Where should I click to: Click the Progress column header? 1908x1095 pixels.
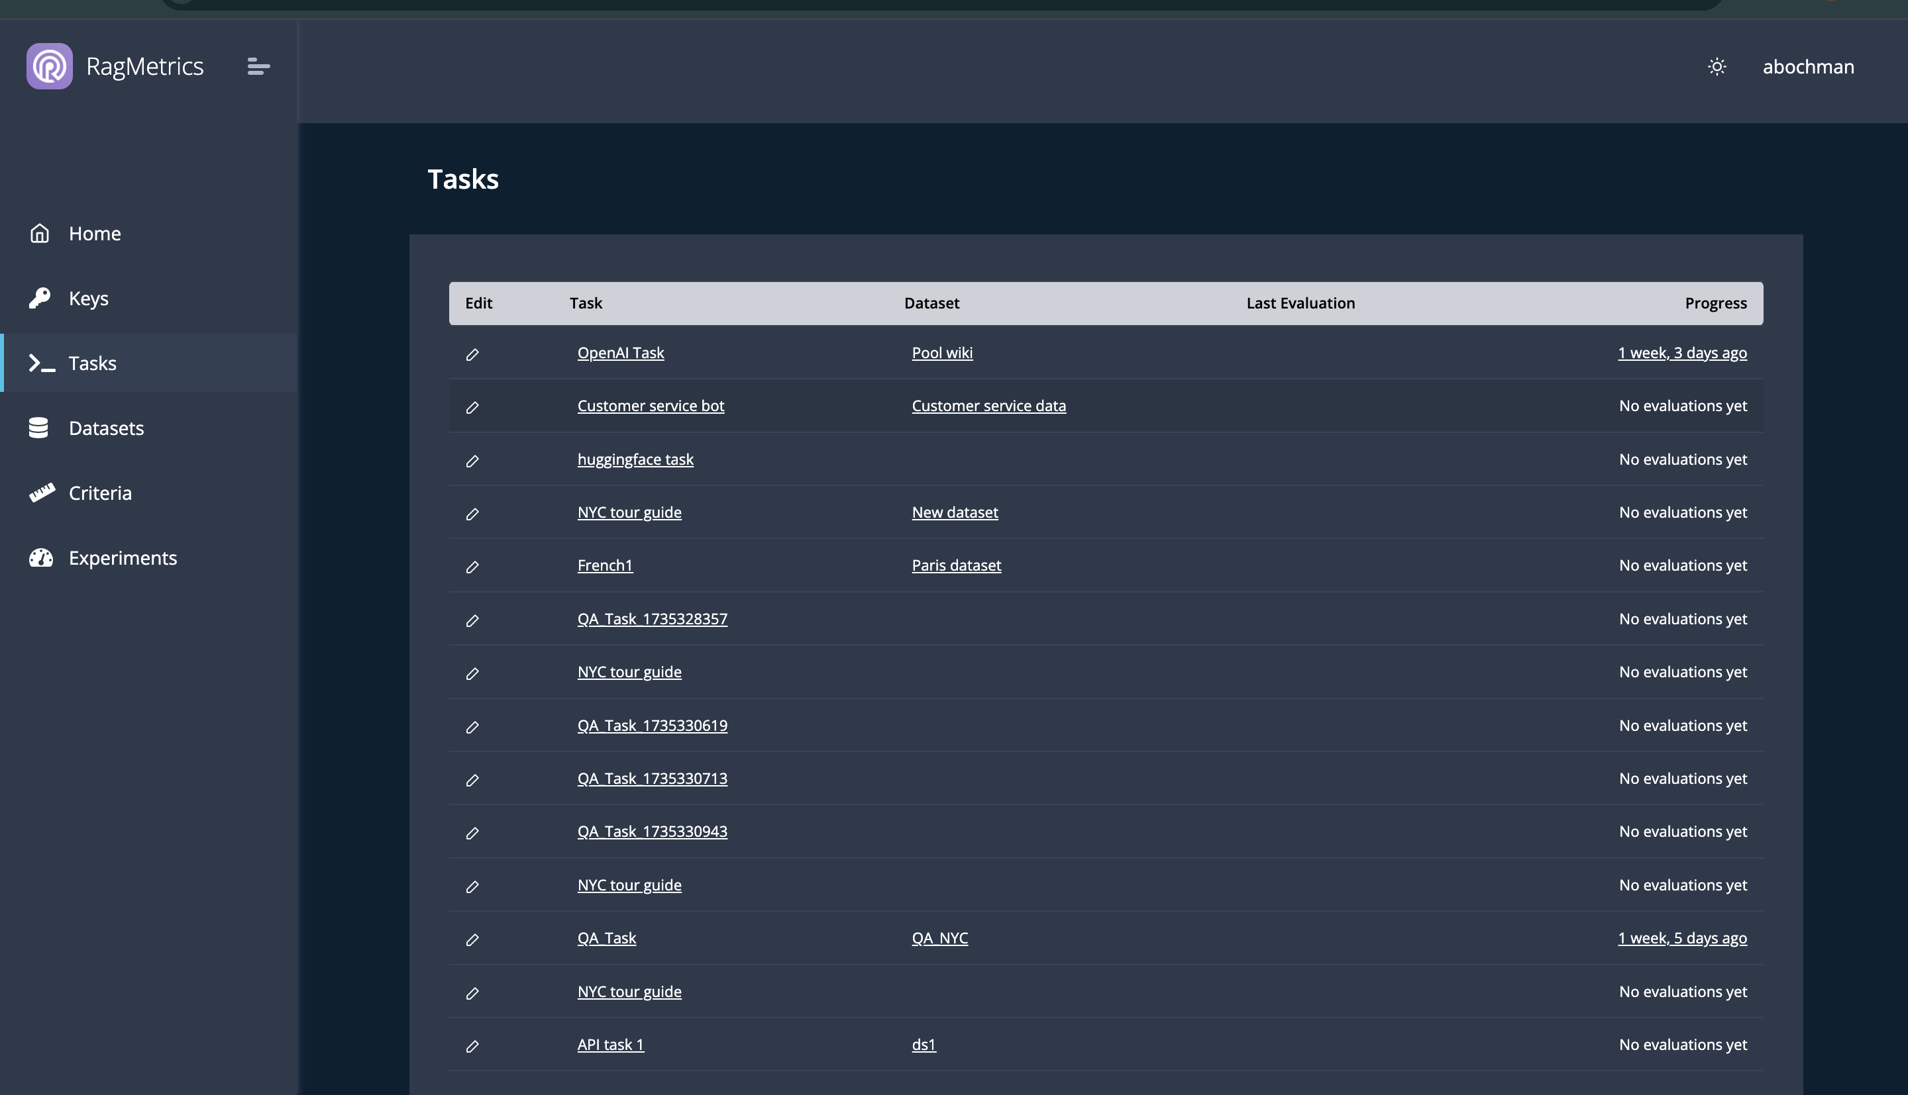pyautogui.click(x=1715, y=303)
